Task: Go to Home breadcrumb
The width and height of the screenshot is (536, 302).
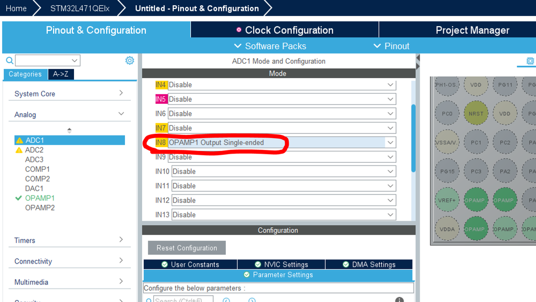Action: coord(16,8)
